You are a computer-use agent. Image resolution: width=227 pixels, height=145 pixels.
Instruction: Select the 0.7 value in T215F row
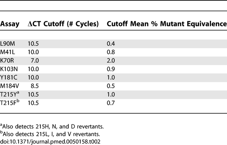pyautogui.click(x=110, y=102)
